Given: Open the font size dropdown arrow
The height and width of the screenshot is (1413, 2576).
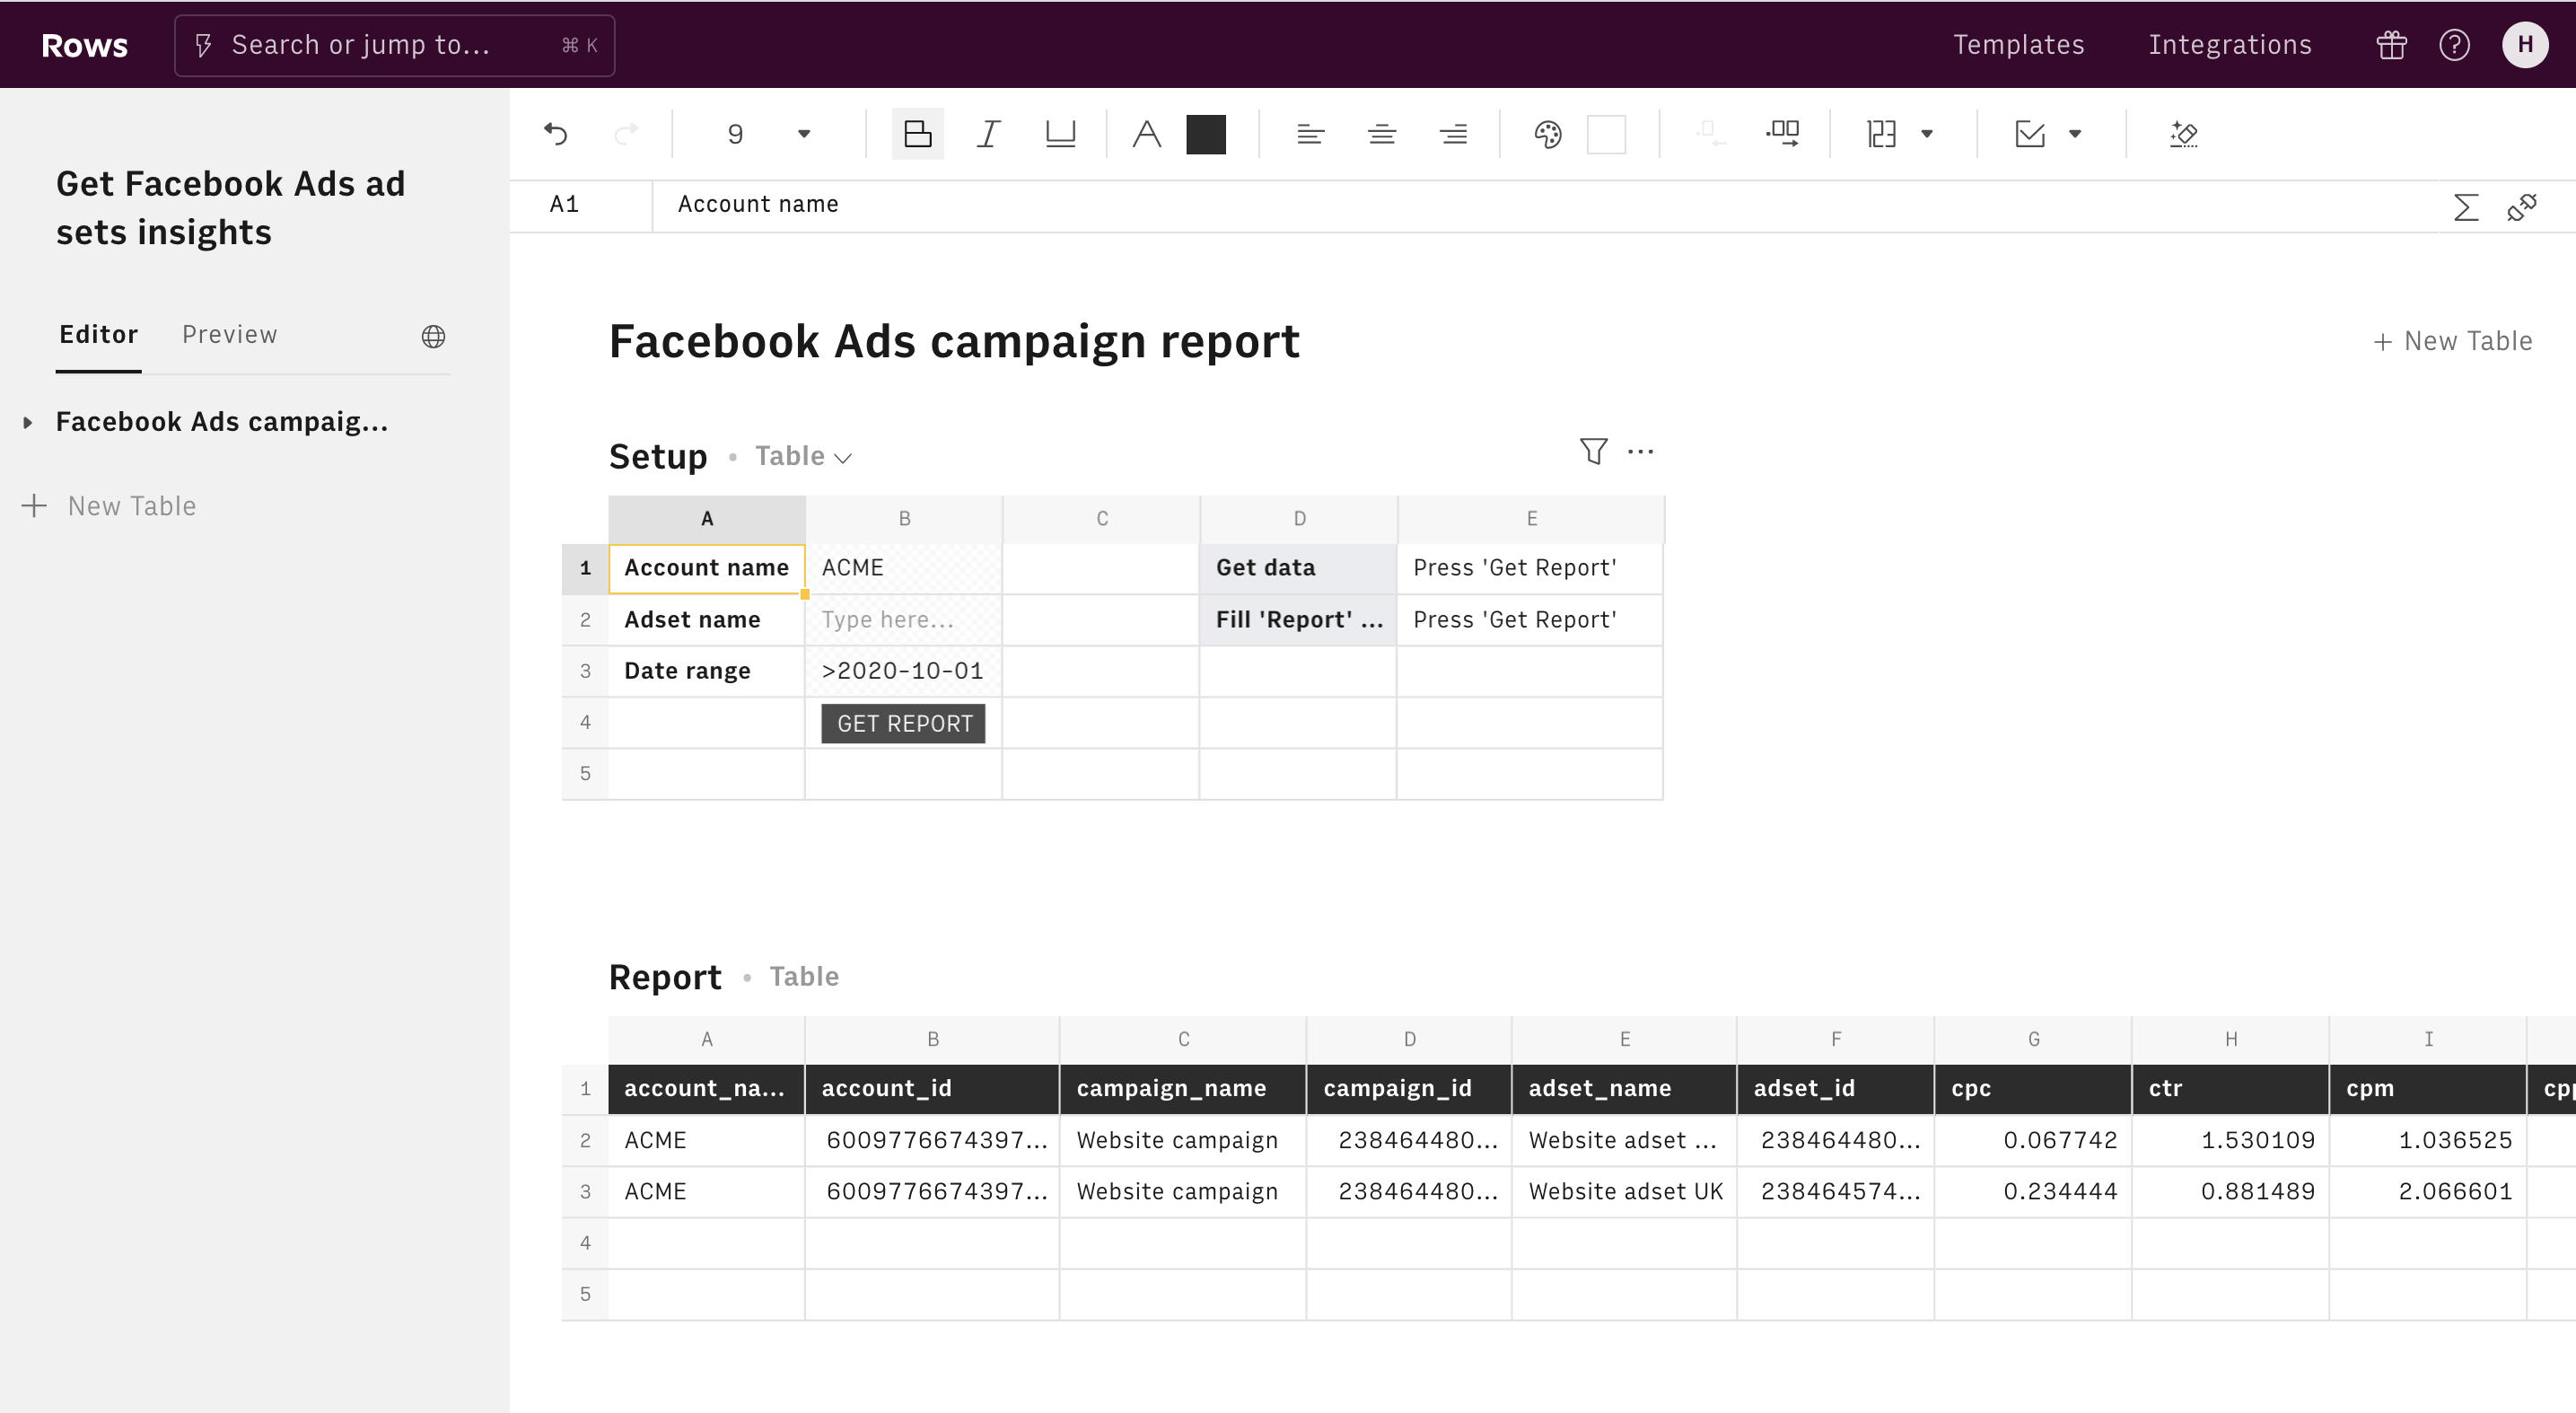Looking at the screenshot, I should click(803, 134).
